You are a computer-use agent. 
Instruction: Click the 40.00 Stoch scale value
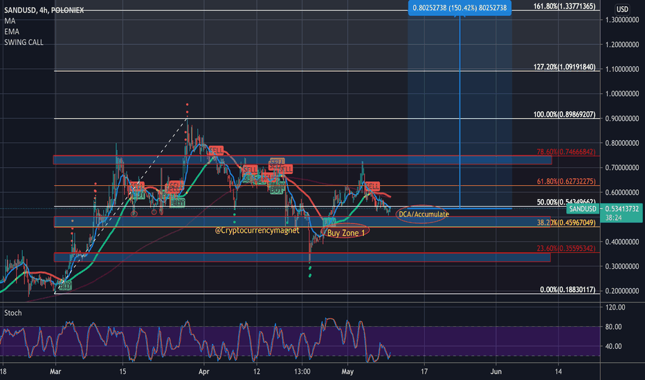pyautogui.click(x=613, y=346)
